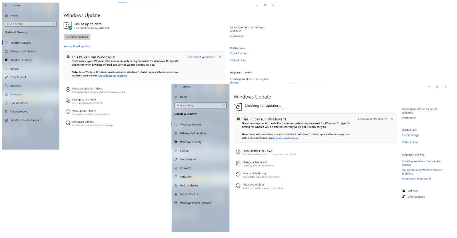
Task: Click Learn more link in upper-left window
Action: (237, 36)
